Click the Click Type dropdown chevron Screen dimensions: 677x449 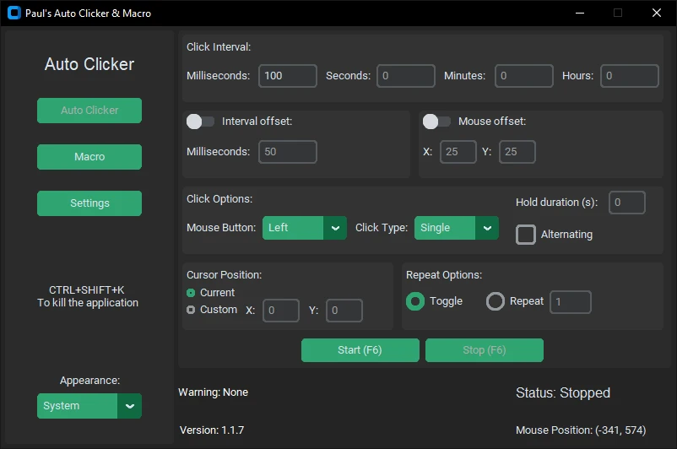tap(487, 228)
